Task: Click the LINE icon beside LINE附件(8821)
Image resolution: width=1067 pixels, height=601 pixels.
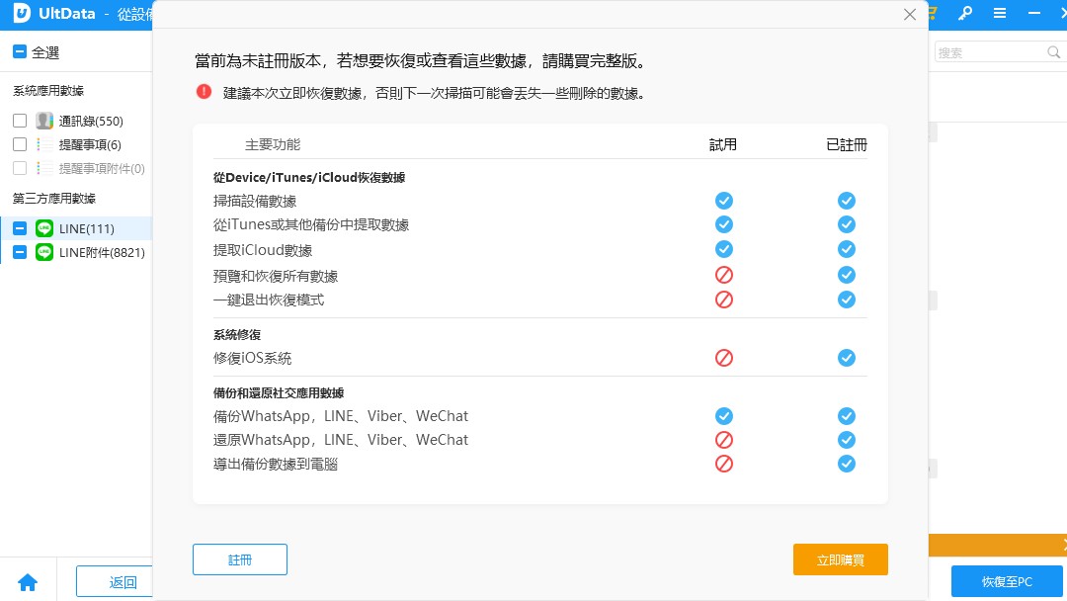Action: pyautogui.click(x=44, y=252)
